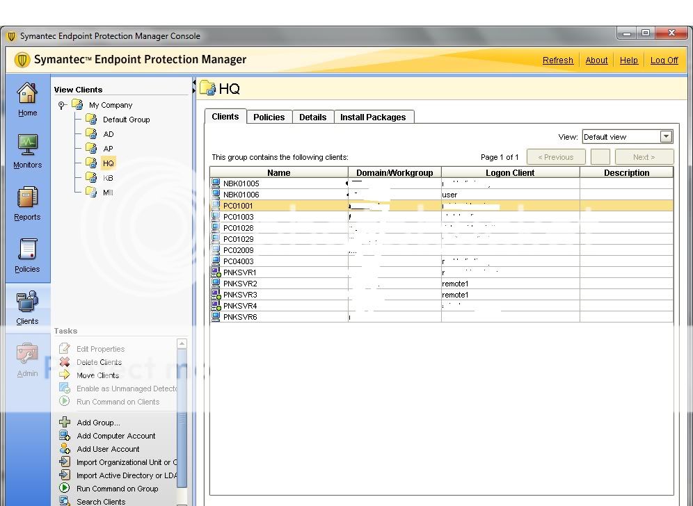Open the Admin section icon
The image size is (693, 506).
[27, 354]
